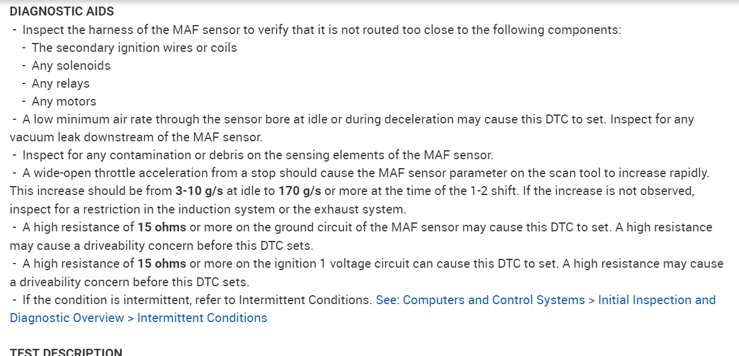Image resolution: width=739 pixels, height=356 pixels.
Task: Click 'The secondary ignition wires or coils' item
Action: click(x=134, y=48)
